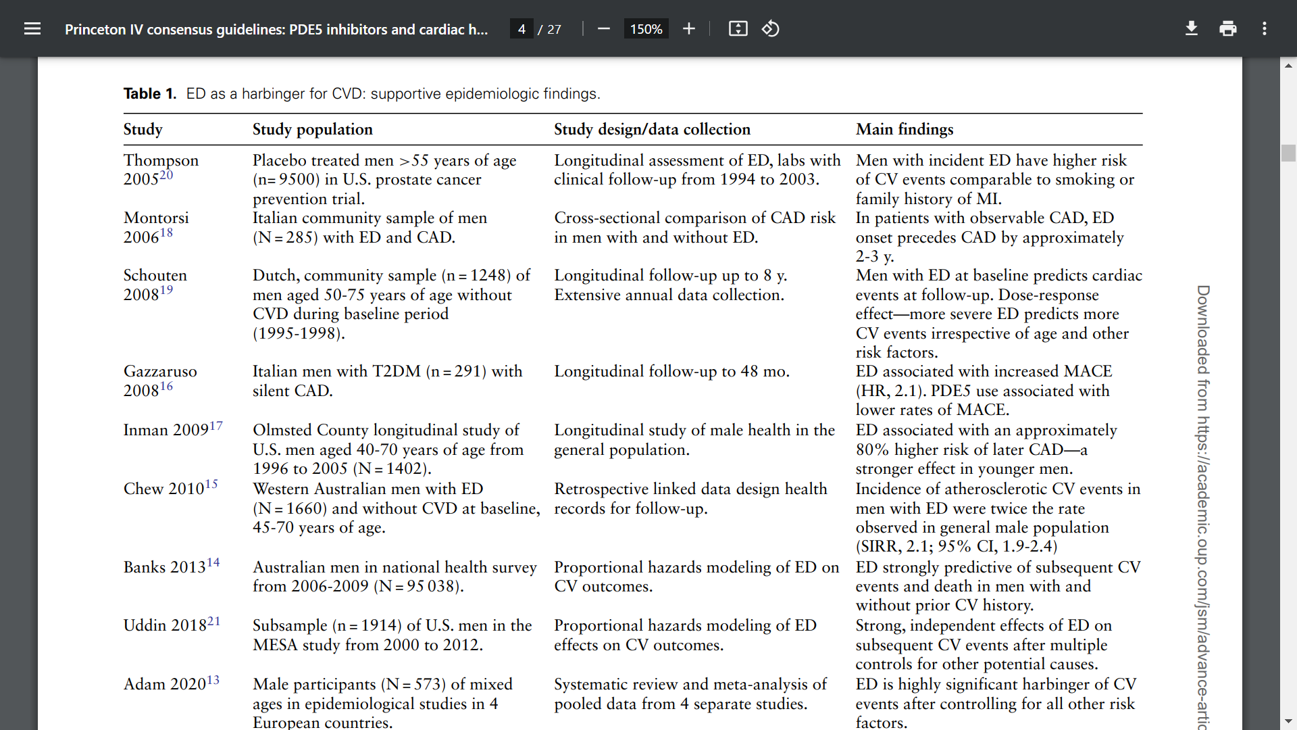Click the 'Main findings' column header
This screenshot has height=730, width=1297.
[905, 129]
